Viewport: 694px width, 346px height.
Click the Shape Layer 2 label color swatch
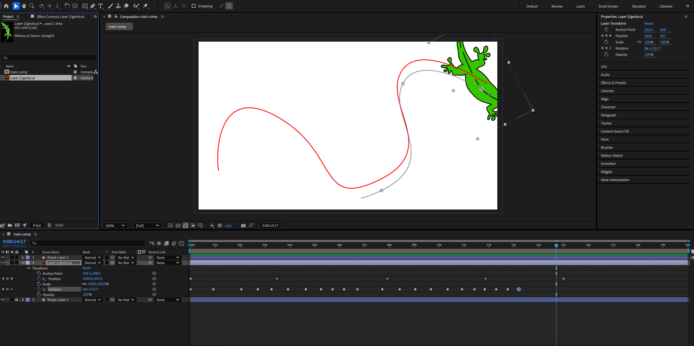point(28,258)
